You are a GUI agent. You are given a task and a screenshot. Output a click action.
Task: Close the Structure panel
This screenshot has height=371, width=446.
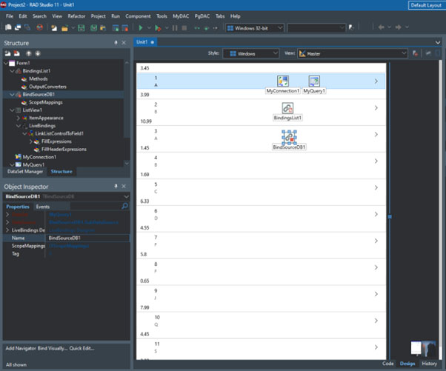click(124, 43)
